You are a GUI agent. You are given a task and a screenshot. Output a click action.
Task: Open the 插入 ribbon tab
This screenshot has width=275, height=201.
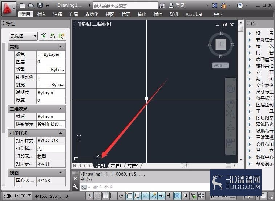pos(41,14)
